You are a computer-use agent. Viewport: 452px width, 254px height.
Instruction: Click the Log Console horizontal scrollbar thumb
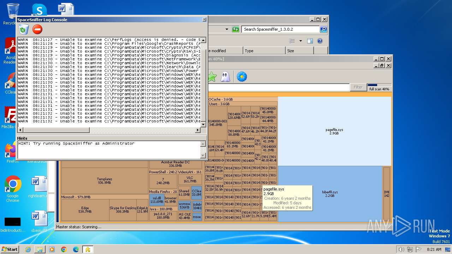coord(56,130)
